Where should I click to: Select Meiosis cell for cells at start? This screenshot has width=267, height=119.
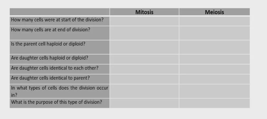(x=214, y=21)
